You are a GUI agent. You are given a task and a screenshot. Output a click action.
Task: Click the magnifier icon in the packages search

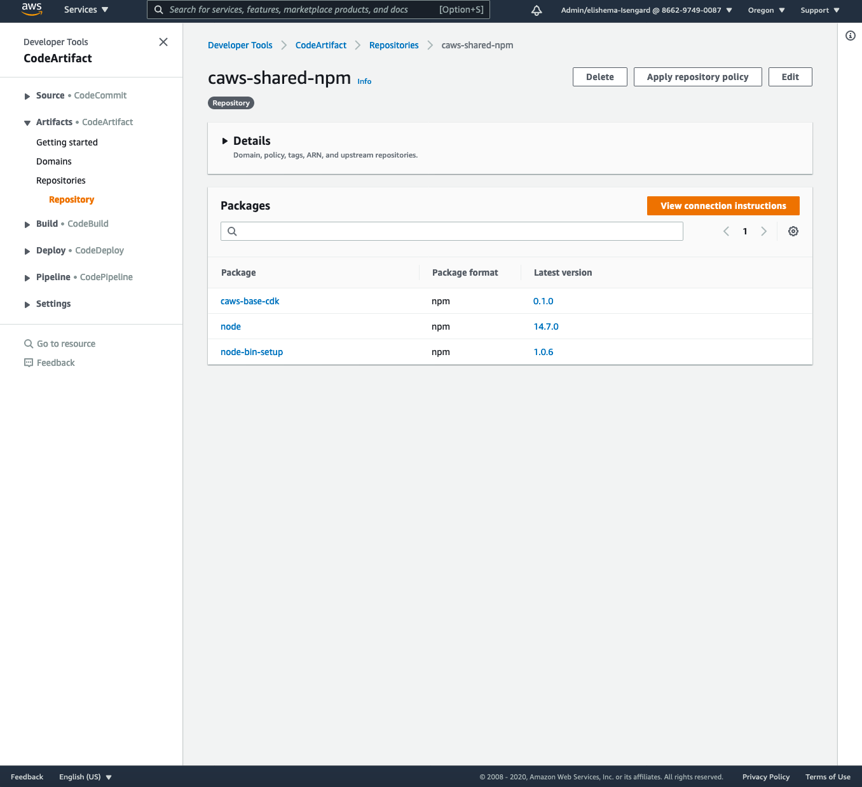(232, 231)
